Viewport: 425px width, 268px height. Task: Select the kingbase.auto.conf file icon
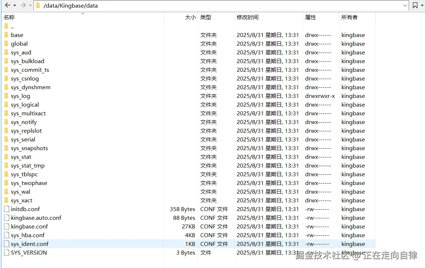[x=7, y=218]
